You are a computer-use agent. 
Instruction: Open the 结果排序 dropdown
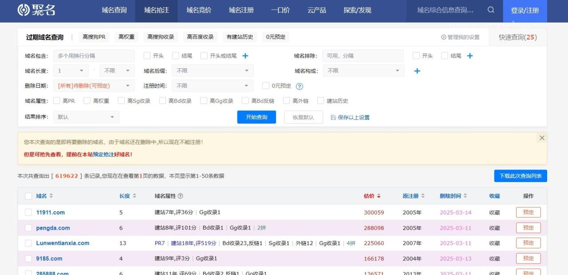pos(86,117)
